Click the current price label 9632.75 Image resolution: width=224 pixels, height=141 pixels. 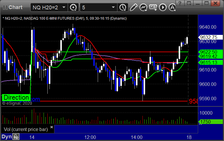(x=210, y=37)
